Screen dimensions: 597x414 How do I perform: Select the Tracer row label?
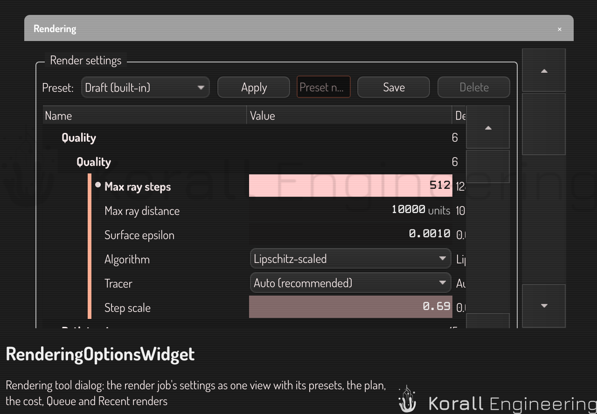pyautogui.click(x=118, y=283)
